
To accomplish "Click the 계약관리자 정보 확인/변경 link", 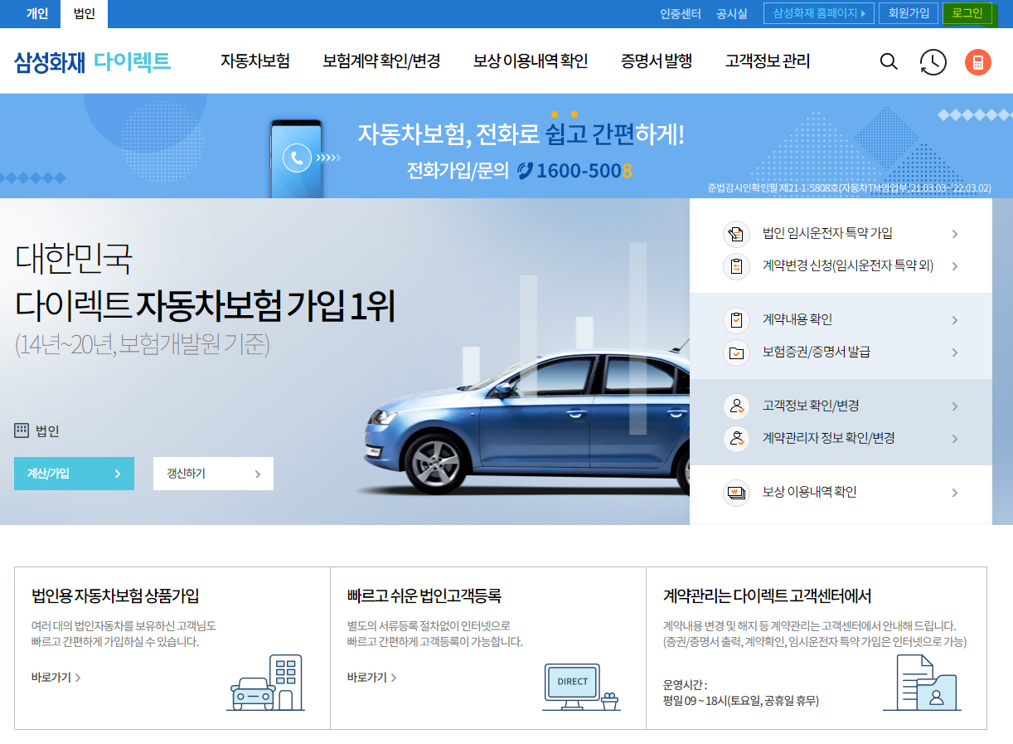I will click(829, 439).
